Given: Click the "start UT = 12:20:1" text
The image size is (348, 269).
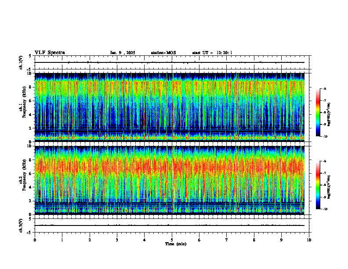Looking at the screenshot, I should coord(212,53).
